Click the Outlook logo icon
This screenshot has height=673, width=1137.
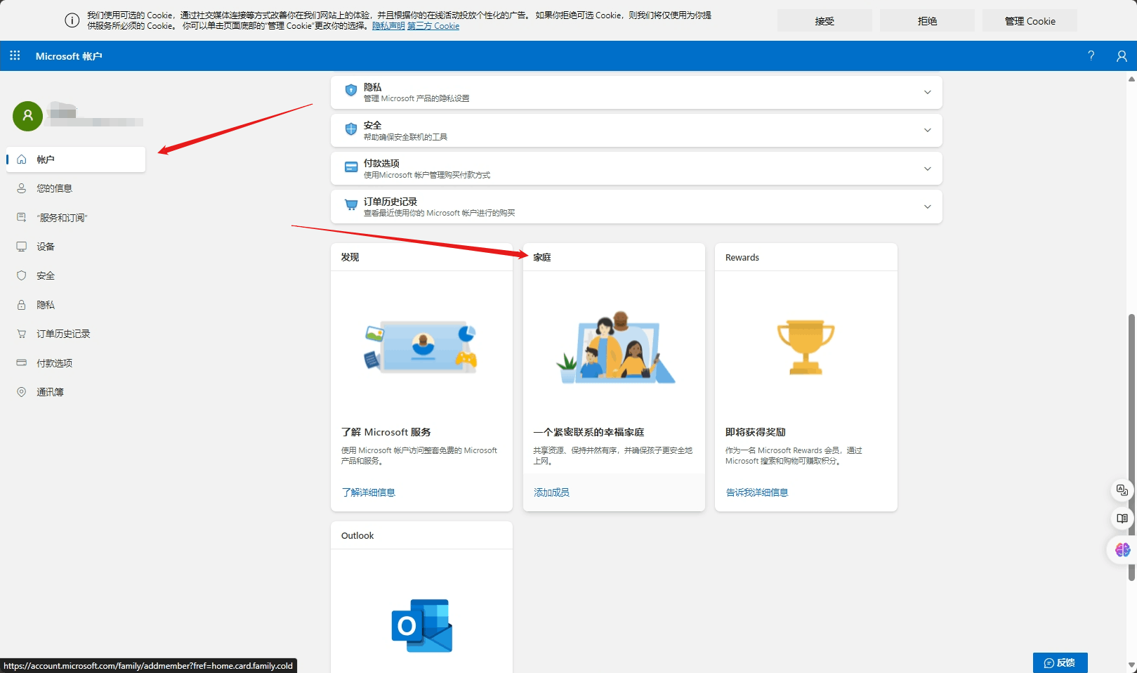[421, 625]
